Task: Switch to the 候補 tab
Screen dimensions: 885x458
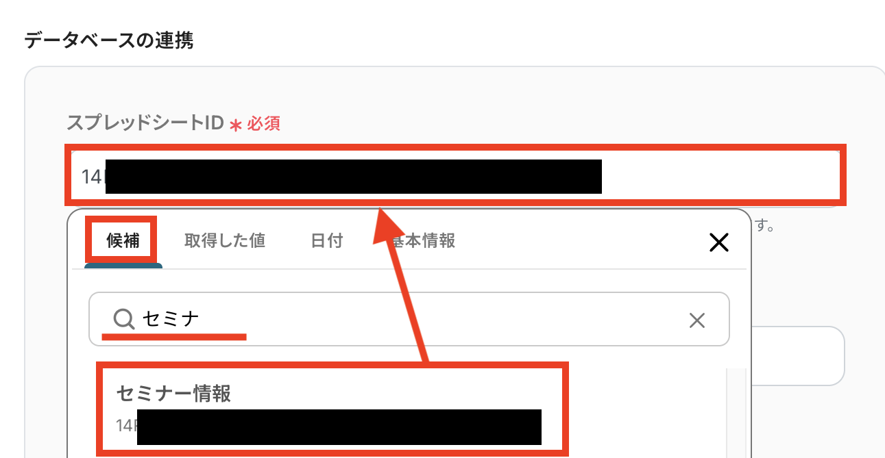Action: [123, 240]
